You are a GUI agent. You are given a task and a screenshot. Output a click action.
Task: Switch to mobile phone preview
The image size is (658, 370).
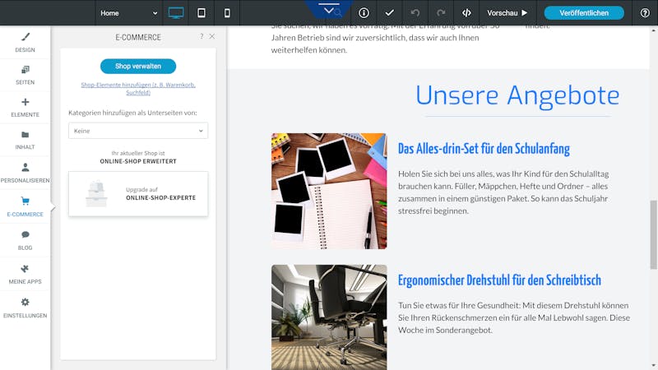pos(227,13)
